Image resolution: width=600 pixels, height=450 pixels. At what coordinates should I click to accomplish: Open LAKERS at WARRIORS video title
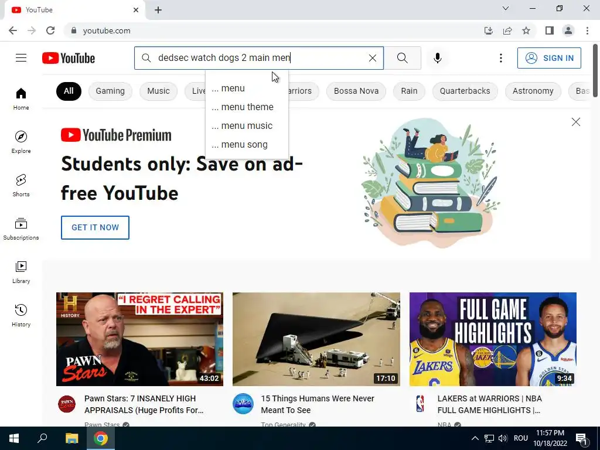(489, 404)
